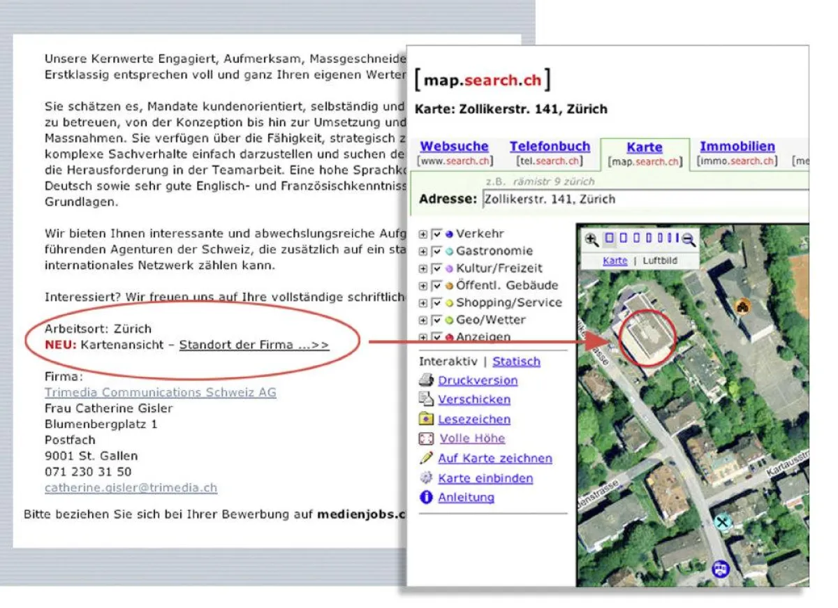This screenshot has height=608, width=838.
Task: Select the Auf Karte zeichnen pencil icon
Action: (426, 458)
